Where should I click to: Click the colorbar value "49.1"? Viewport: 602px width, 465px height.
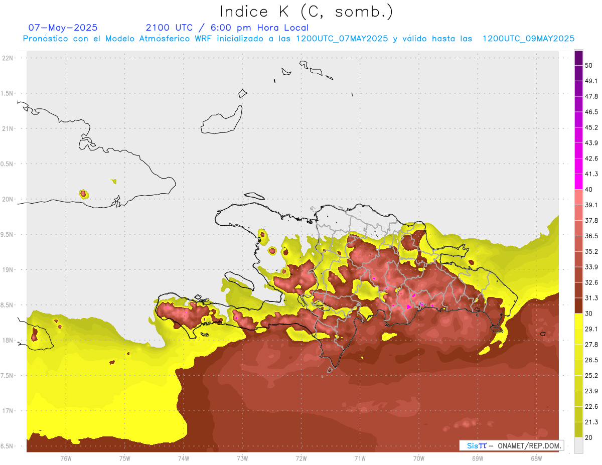591,81
